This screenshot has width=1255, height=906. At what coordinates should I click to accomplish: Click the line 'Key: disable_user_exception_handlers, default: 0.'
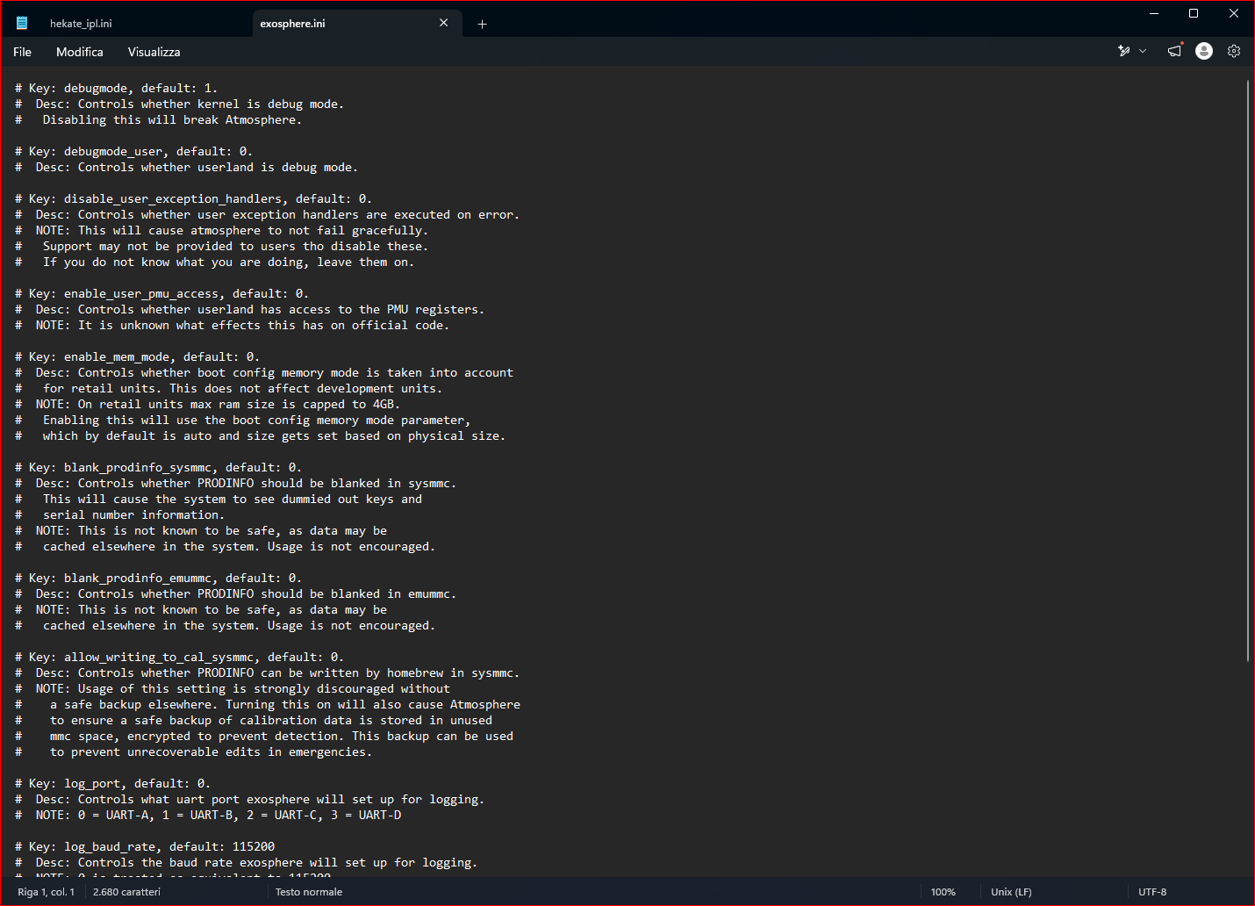[193, 199]
